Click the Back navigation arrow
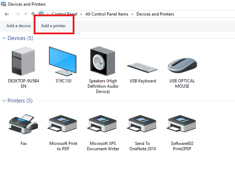This screenshot has height=187, width=235. tap(7, 14)
